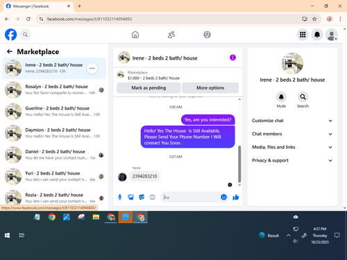Open Rozia - 2 beds 2 bath/ house chat
This screenshot has height=260, width=347.
(x=54, y=197)
